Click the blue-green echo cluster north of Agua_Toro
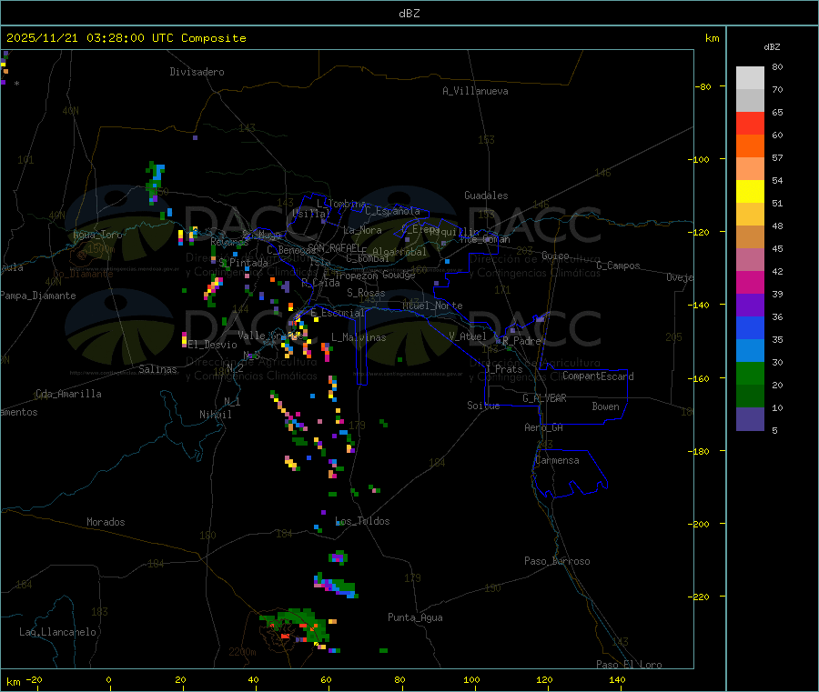The width and height of the screenshot is (819, 692). [x=156, y=182]
